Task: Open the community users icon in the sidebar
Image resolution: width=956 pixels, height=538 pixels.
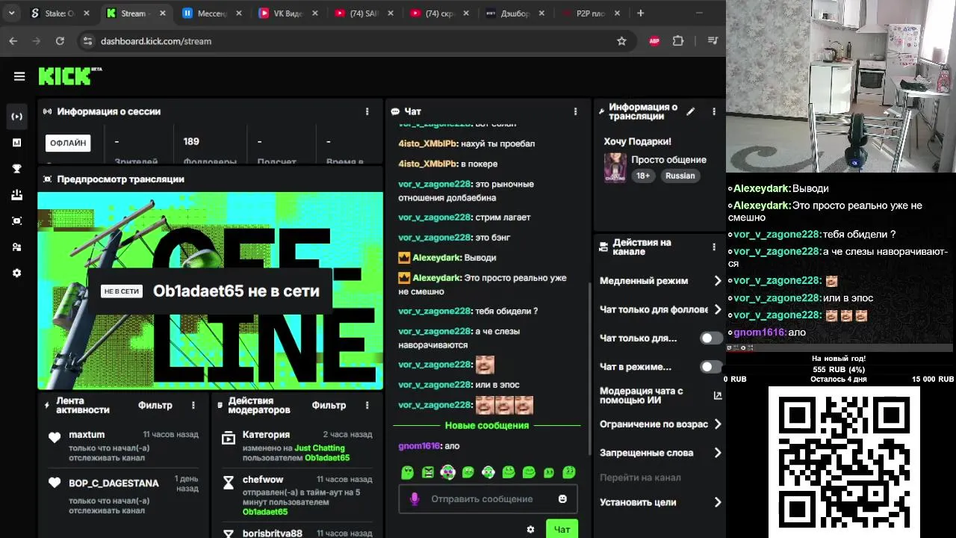Action: pos(17,247)
